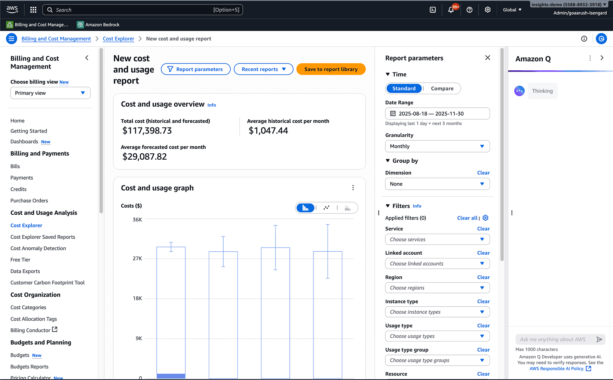
Task: Send the Amazon Q message
Action: (599, 339)
